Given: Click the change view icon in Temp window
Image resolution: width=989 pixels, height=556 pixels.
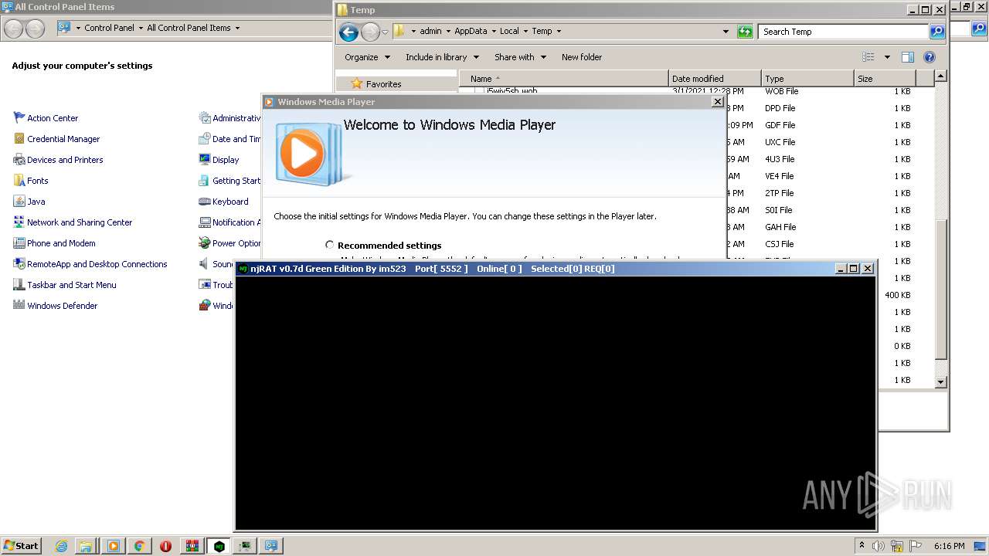Looking at the screenshot, I should click(x=868, y=57).
